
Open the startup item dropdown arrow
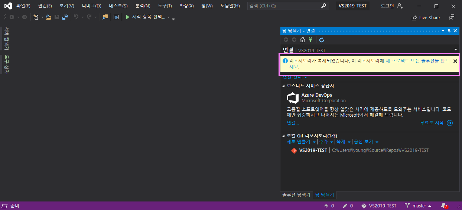click(169, 17)
